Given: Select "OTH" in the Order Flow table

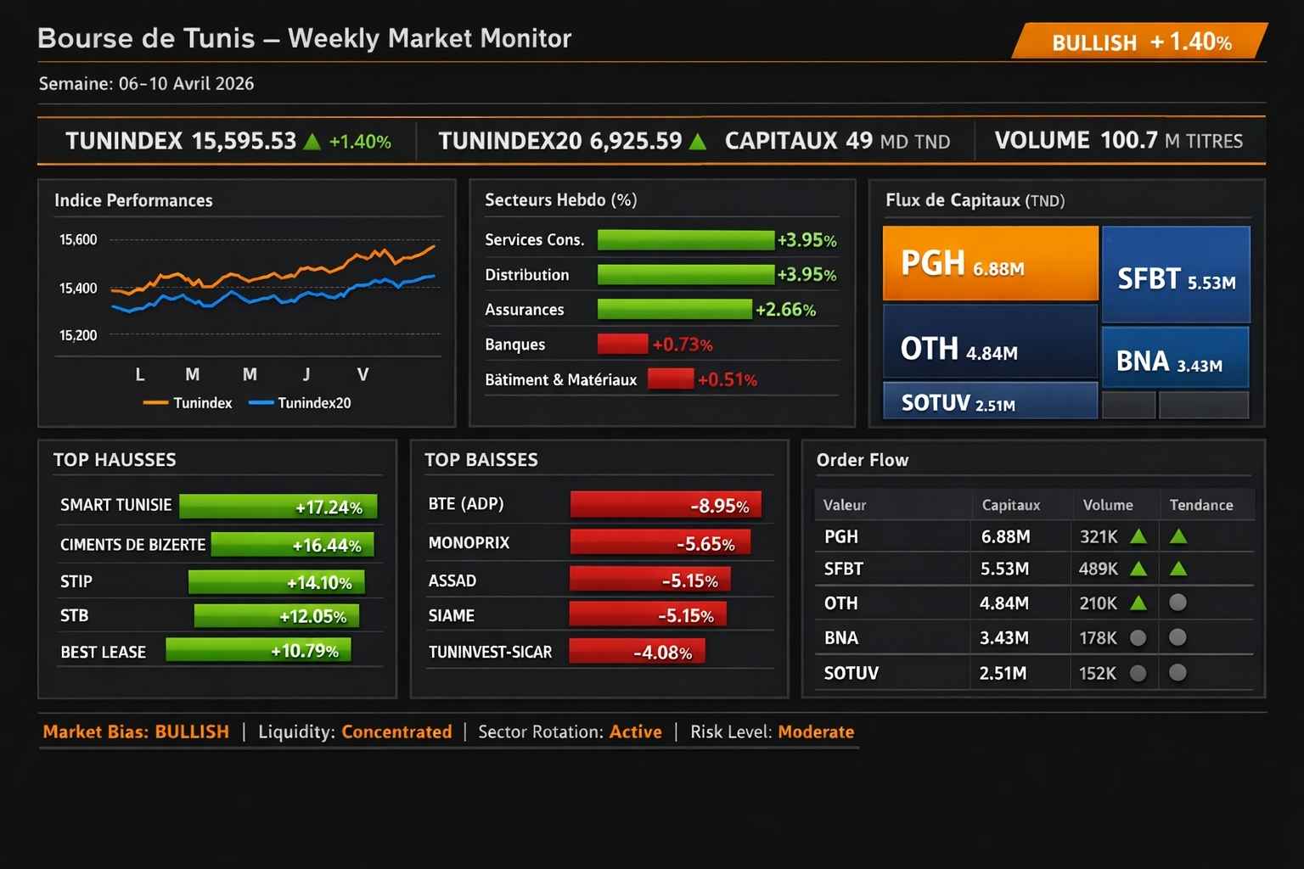Looking at the screenshot, I should (841, 603).
